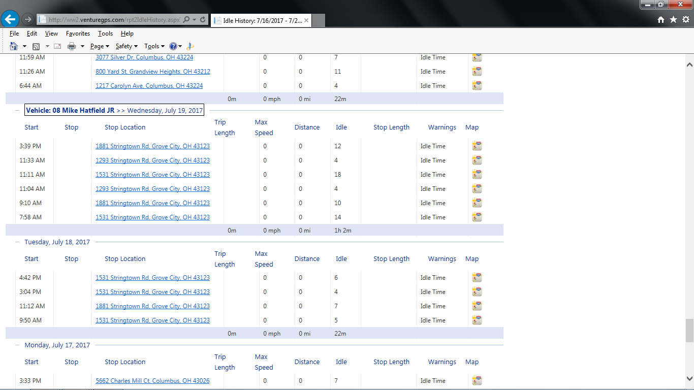This screenshot has width=694, height=390.
Task: Click the vertical scrollbar up arrow
Action: coord(689,65)
